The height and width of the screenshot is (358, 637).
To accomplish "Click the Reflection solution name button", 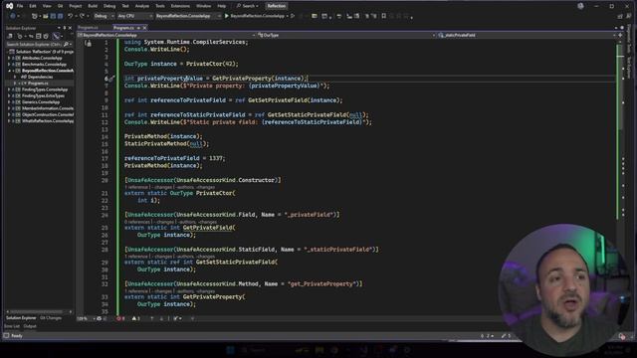I will [277, 6].
